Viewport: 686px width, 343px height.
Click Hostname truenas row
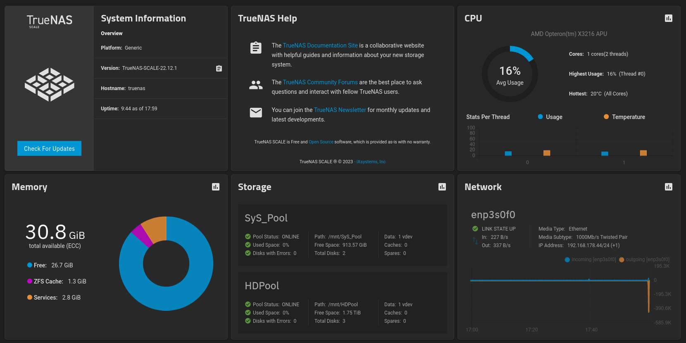pos(160,88)
